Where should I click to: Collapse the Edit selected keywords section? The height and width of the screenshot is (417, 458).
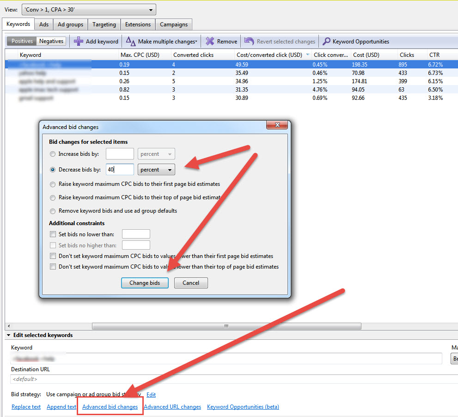[x=8, y=335]
